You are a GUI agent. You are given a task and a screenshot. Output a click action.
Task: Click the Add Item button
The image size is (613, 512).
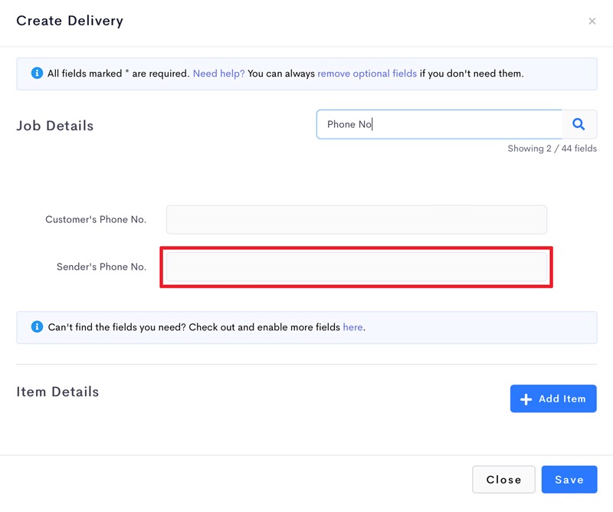click(x=553, y=399)
